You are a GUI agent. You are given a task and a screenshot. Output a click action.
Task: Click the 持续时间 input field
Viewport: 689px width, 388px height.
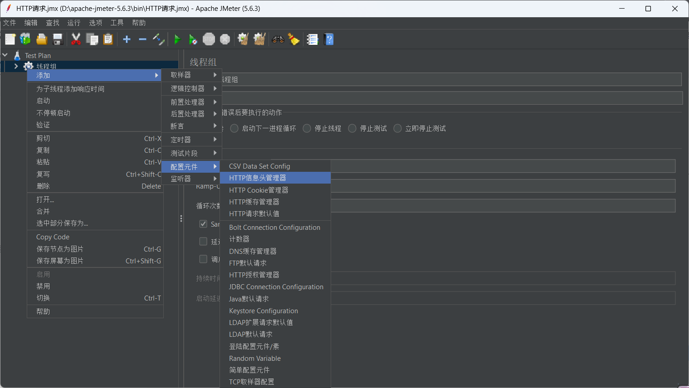pos(503,278)
